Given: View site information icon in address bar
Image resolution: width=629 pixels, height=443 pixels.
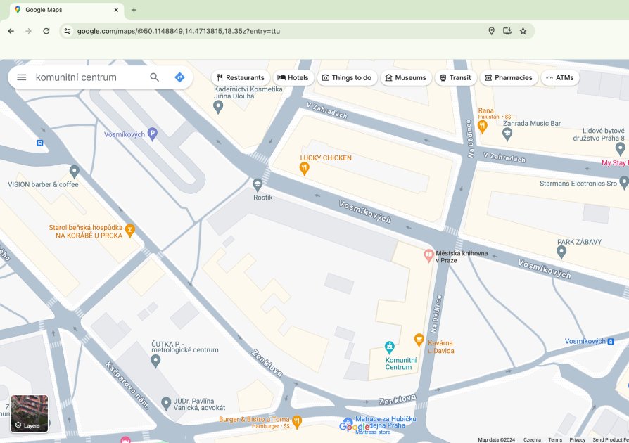Looking at the screenshot, I should coord(68,31).
